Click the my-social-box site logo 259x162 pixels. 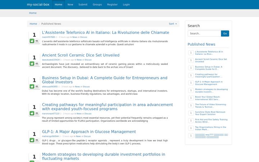coord(38,4)
